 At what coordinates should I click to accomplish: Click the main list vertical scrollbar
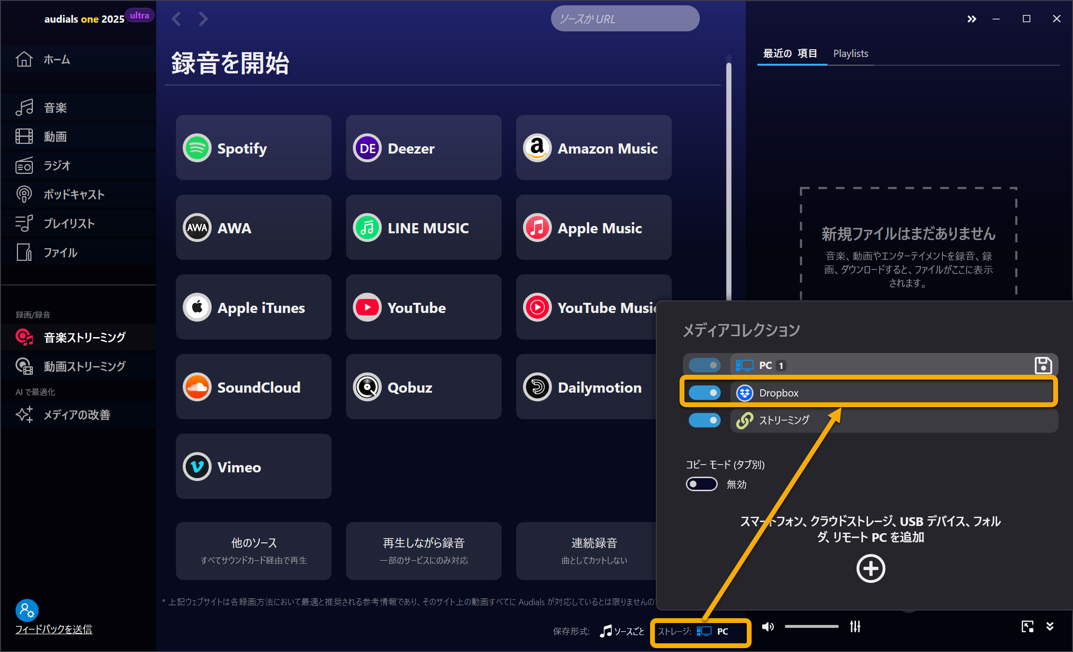coord(728,181)
